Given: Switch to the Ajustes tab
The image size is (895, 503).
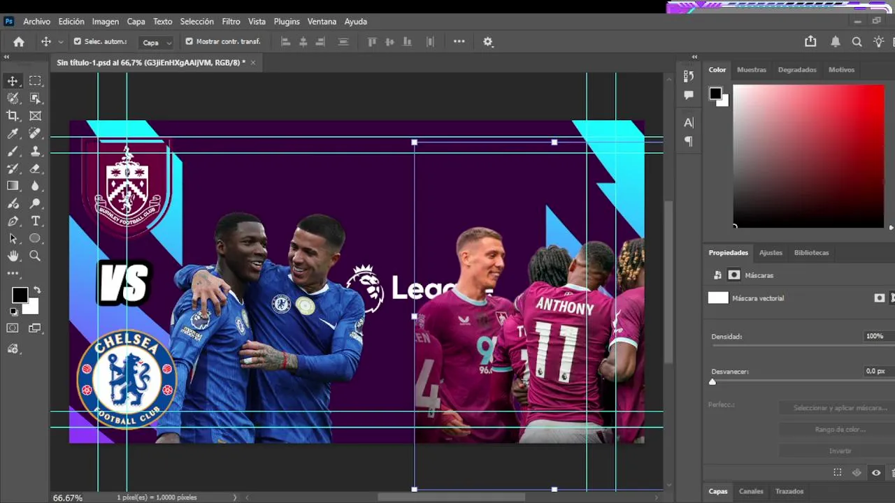Looking at the screenshot, I should coord(771,253).
